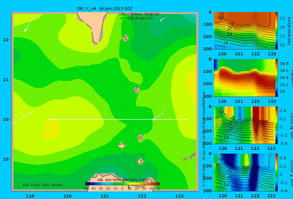
Task: Click the island marker near 19.5N 122E
Action: (x=140, y=138)
